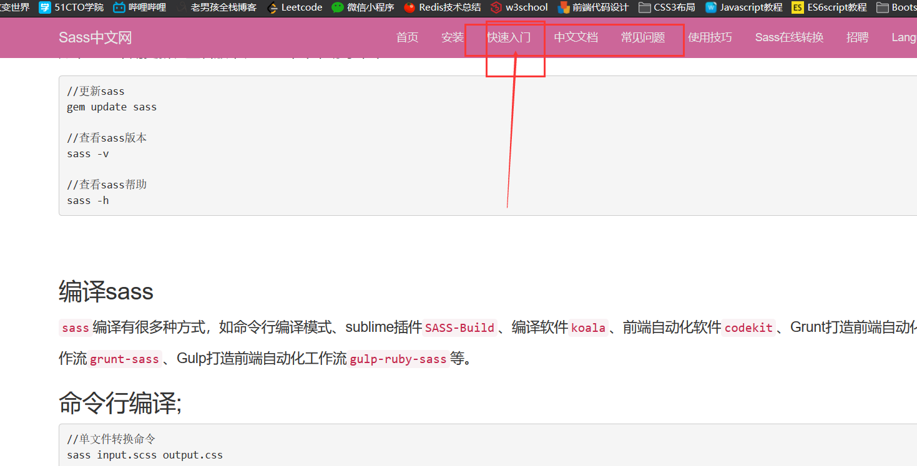This screenshot has height=466, width=917.
Task: Click the 命令行编译; heading
Action: (120, 404)
